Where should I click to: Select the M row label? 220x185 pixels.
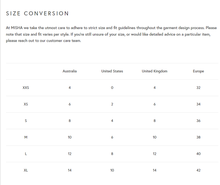(x=26, y=137)
